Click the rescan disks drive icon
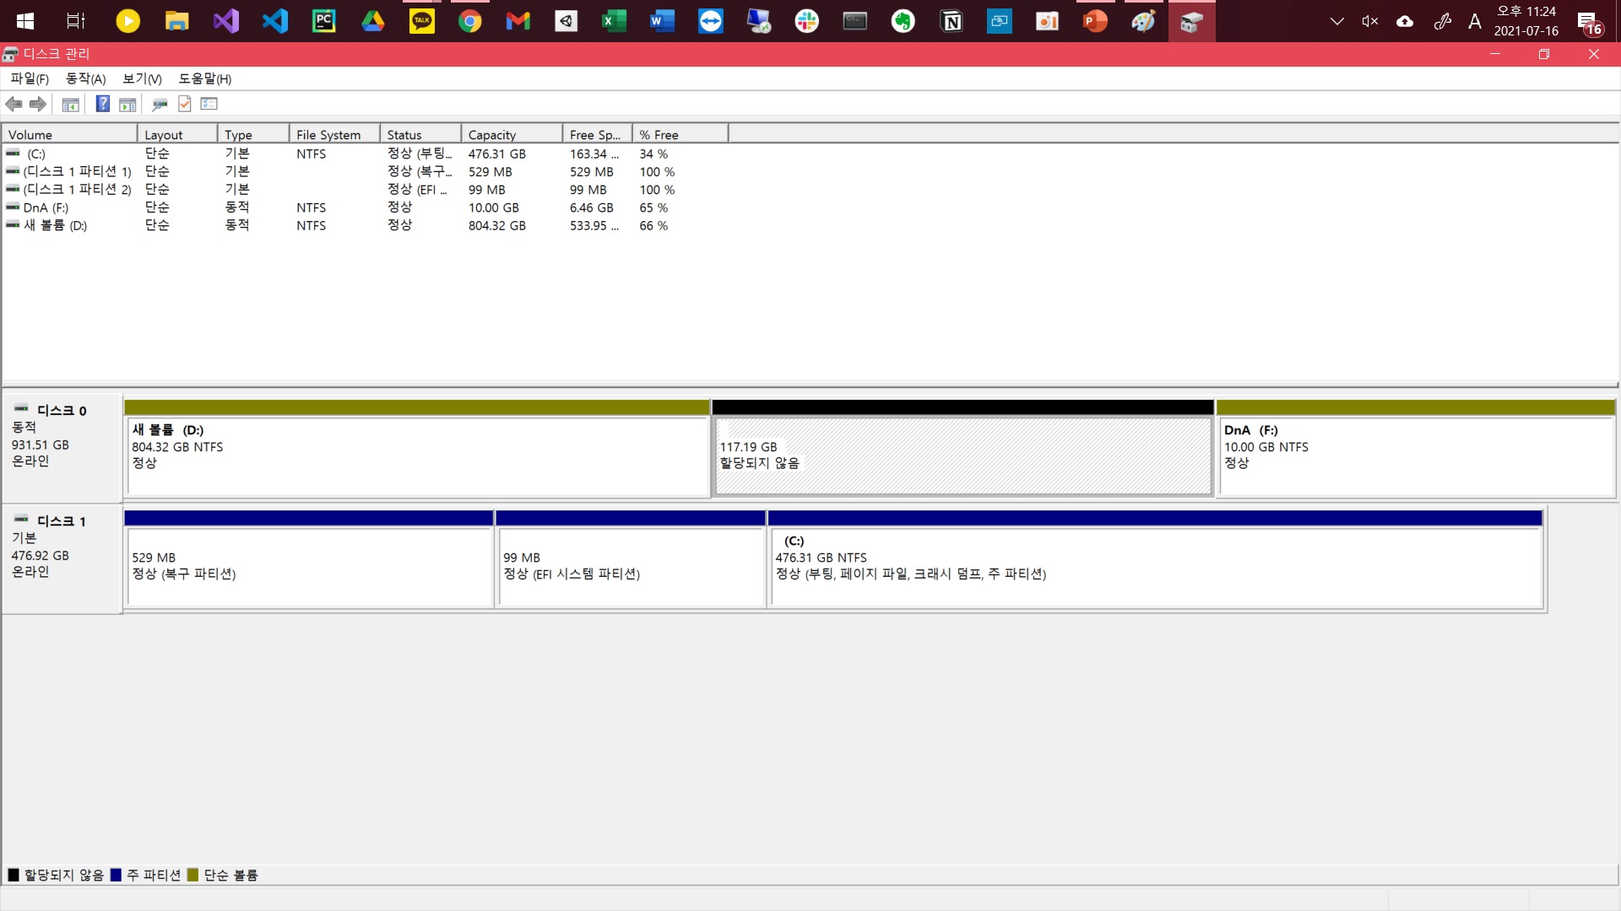Image resolution: width=1621 pixels, height=911 pixels. point(160,104)
